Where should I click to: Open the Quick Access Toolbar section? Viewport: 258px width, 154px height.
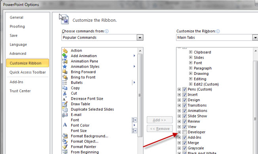27,72
